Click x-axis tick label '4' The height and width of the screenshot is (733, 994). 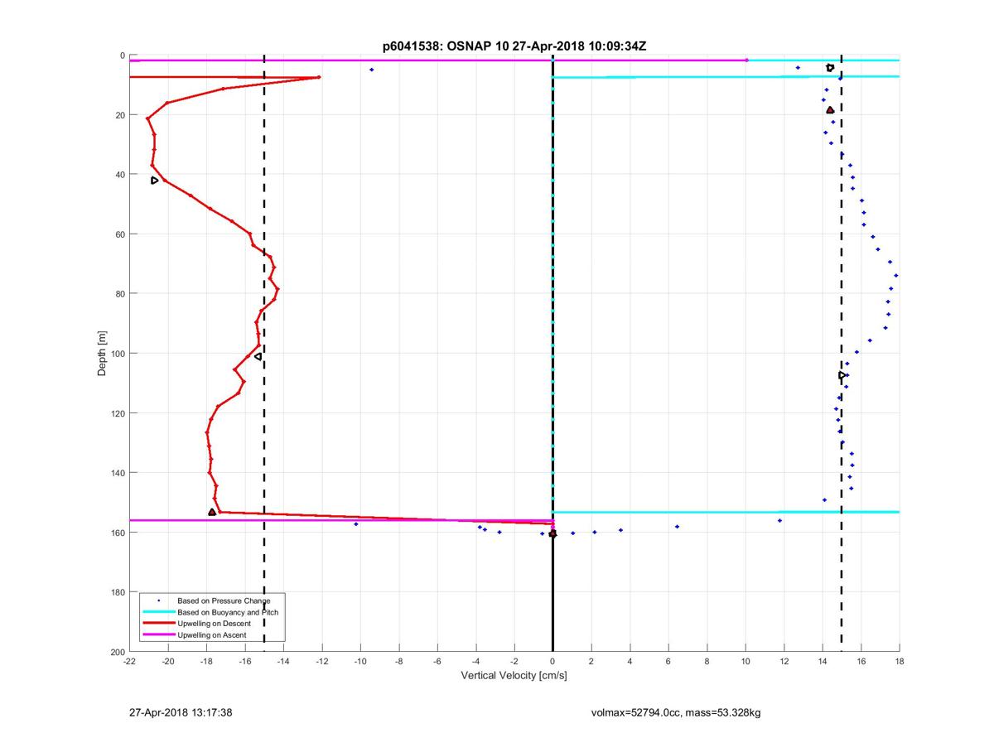click(630, 662)
